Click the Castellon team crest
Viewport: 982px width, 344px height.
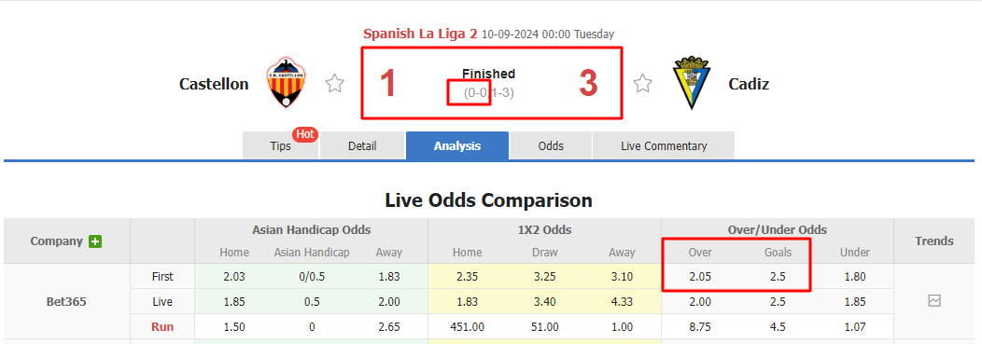tap(287, 82)
